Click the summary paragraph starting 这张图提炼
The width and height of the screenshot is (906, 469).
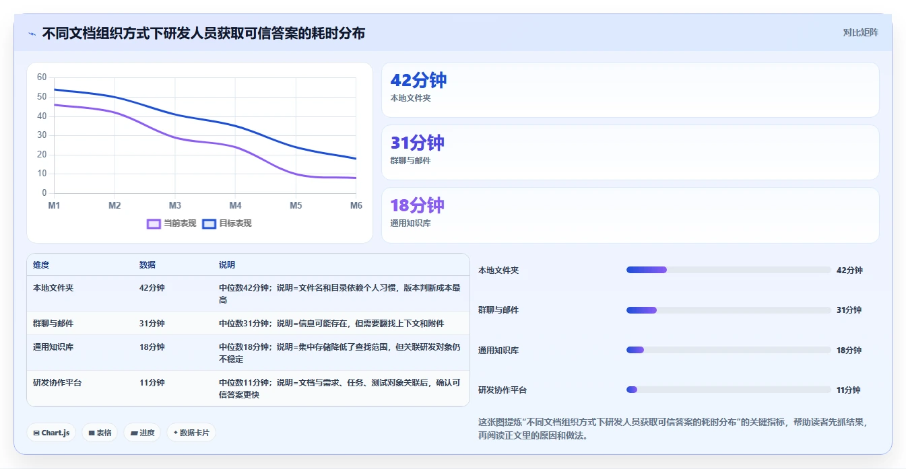point(674,429)
